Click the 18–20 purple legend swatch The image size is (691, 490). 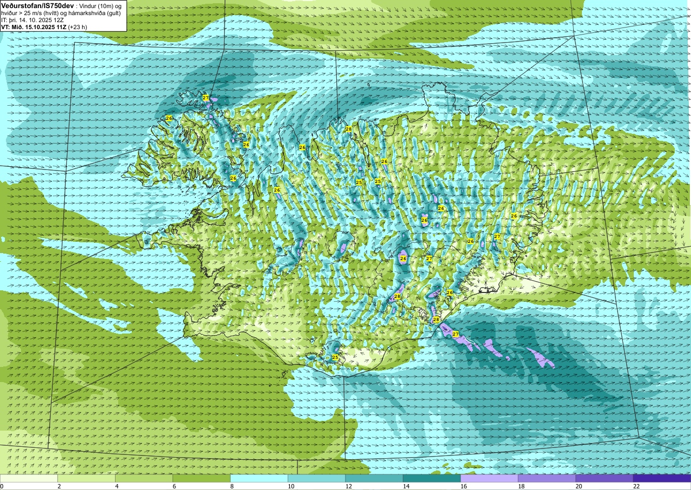coord(547,478)
